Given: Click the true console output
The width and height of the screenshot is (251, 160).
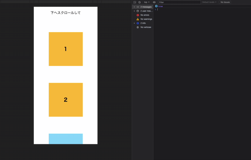Looking at the screenshot, I should click(160, 6).
